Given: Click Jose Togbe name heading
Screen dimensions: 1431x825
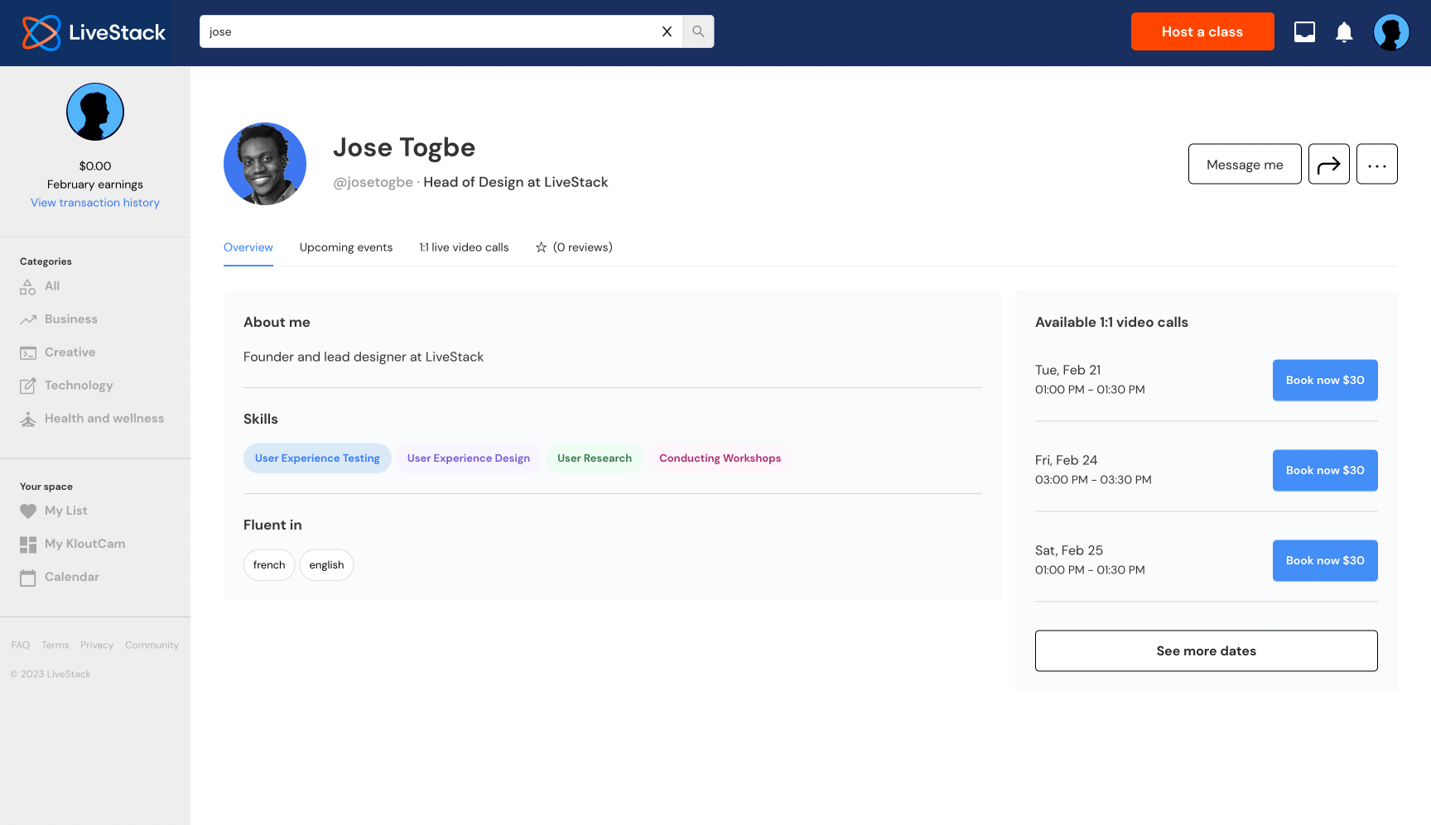Looking at the screenshot, I should pos(404,147).
